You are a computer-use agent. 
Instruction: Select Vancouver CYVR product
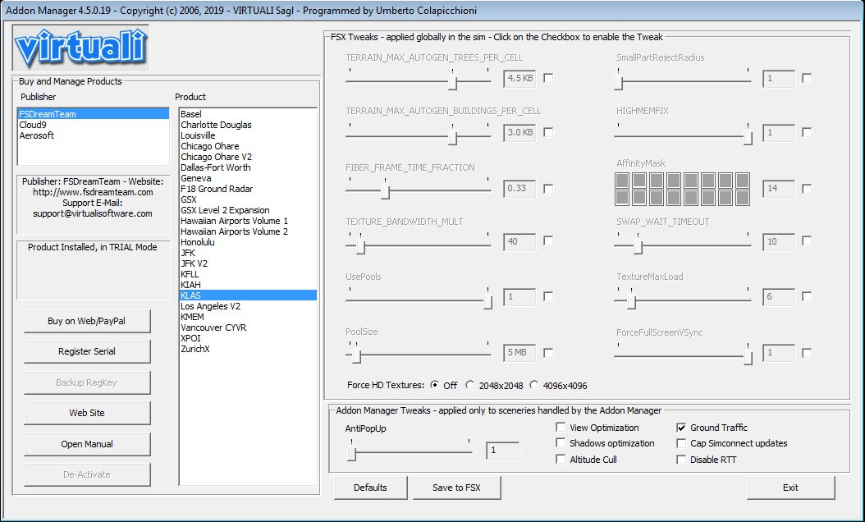tap(248, 327)
